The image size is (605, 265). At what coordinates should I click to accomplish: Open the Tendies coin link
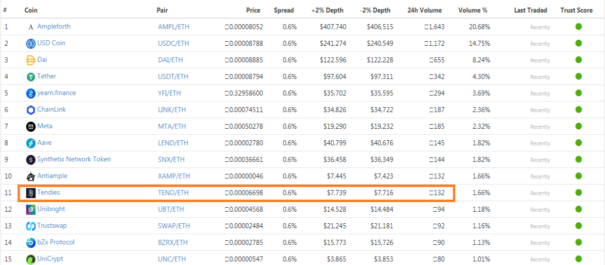click(48, 192)
